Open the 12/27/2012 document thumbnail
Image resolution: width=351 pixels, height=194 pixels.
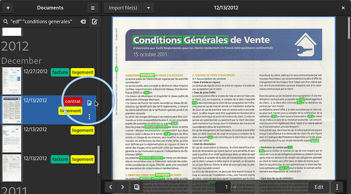[12, 81]
